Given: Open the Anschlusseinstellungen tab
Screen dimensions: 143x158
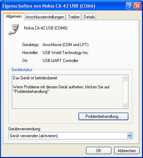Looking at the screenshot, I should click(45, 17).
